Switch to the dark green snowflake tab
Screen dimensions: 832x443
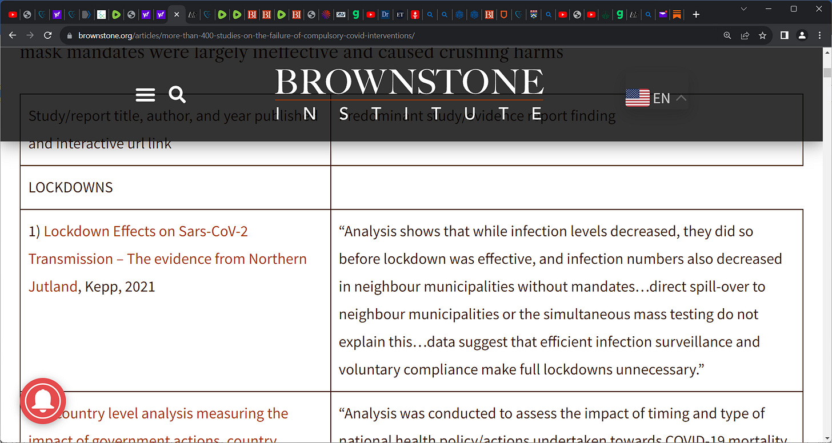606,14
